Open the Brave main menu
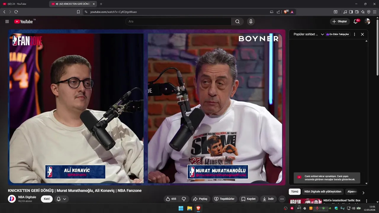 375,12
